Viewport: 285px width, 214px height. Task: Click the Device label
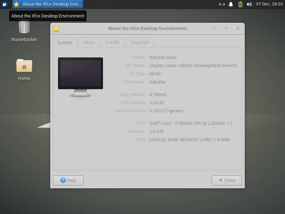[x=138, y=57]
